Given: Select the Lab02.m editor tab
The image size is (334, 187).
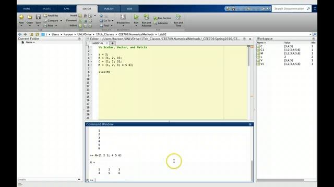Looking at the screenshot, I should [x=97, y=43].
